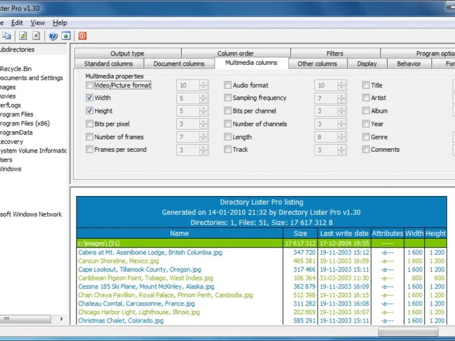
Task: Decrease the Number of frames spinner value
Action: coord(204,139)
